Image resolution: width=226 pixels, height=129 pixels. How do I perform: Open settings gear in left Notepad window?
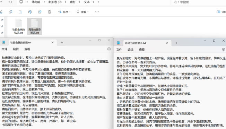click(109, 49)
